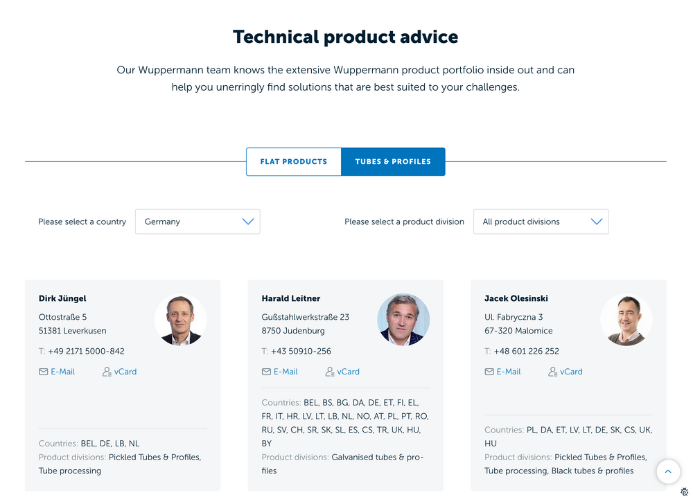
Task: Click the vCard contact icon for Dirk Jüngel
Action: [x=105, y=372]
